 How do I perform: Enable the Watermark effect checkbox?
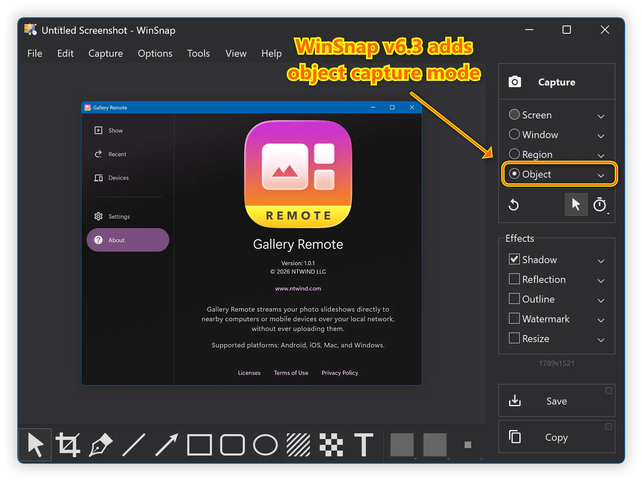514,318
